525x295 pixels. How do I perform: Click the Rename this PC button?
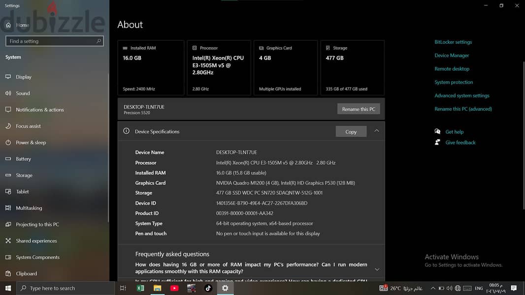click(x=359, y=109)
